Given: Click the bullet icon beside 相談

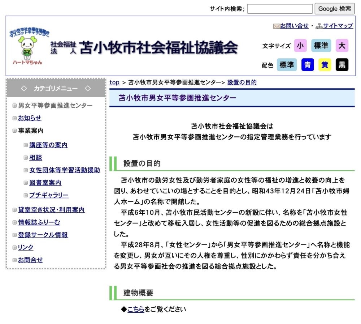Looking at the screenshot, I should click(x=26, y=158).
